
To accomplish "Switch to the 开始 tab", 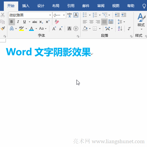I will click(x=11, y=6).
